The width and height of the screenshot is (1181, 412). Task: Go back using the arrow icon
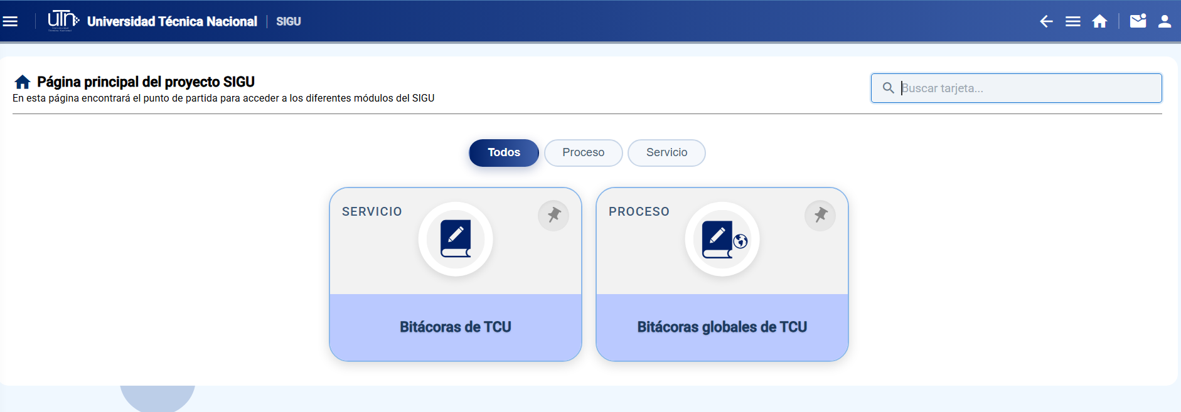coord(1046,21)
